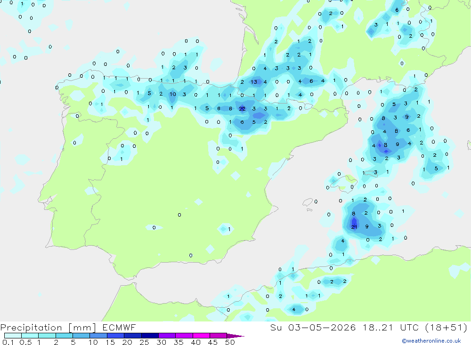Select the 5–10 mm legend color swatch
The width and height of the screenshot is (471, 345).
coord(81,336)
